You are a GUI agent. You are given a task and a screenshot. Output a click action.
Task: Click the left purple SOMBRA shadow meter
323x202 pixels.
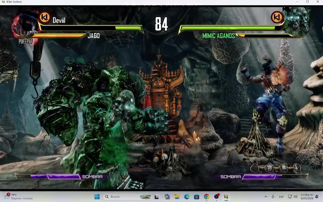click(x=47, y=177)
